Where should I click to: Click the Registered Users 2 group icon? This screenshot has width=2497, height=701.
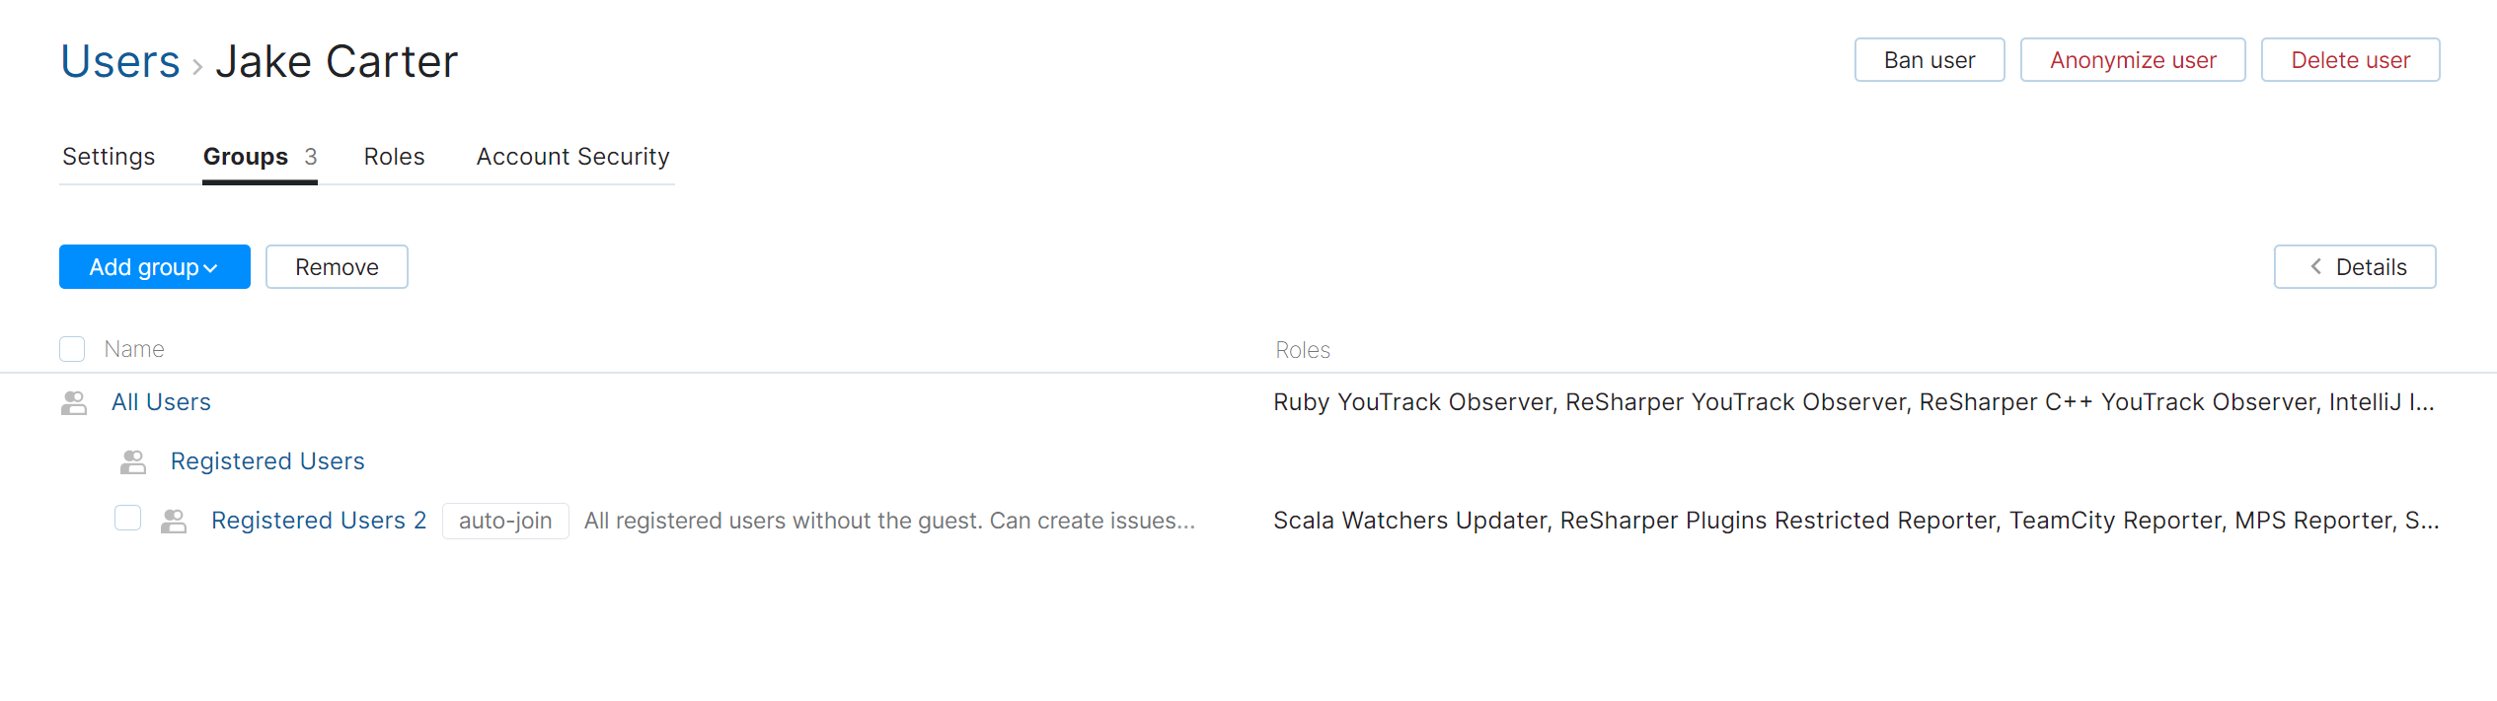click(174, 522)
